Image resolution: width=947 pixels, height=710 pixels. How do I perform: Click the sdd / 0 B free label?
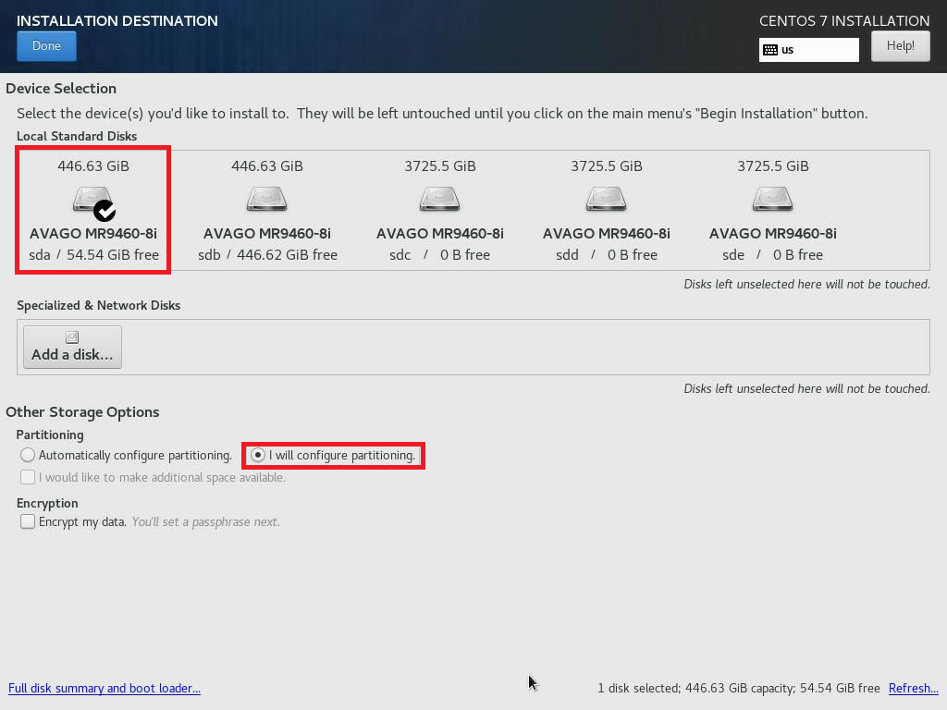[607, 255]
